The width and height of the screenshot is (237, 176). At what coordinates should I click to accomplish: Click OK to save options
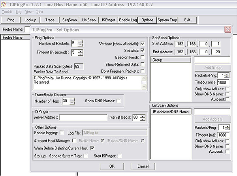112,166
